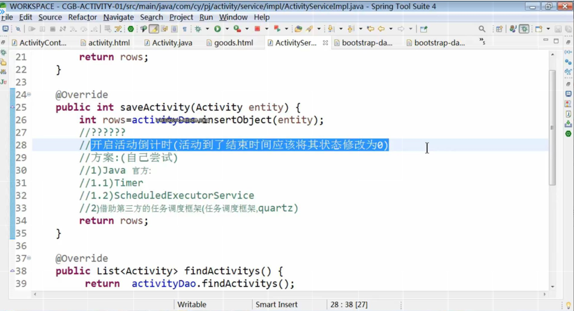The height and width of the screenshot is (311, 574).
Task: Click the Pin Editor icon
Action: 424,29
